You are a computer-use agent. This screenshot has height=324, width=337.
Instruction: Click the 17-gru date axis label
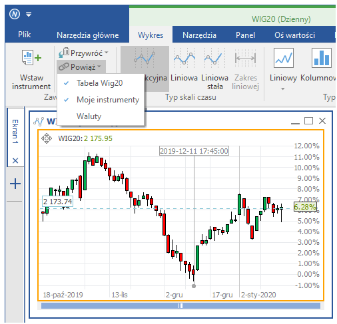222,295
